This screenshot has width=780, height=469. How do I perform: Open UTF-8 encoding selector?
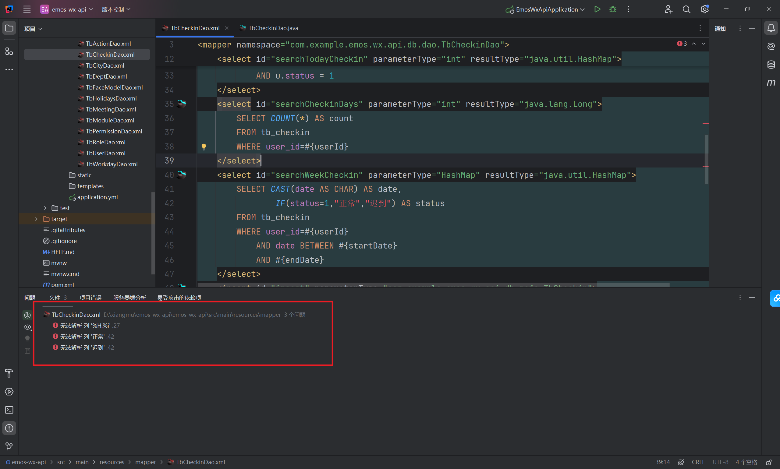[x=720, y=462]
